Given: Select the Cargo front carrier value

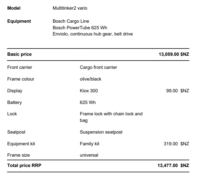Looking at the screenshot, I should (x=98, y=67).
